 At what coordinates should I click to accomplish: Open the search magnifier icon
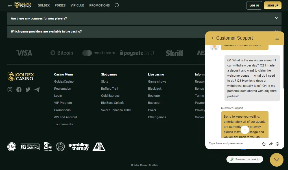click(x=117, y=5)
